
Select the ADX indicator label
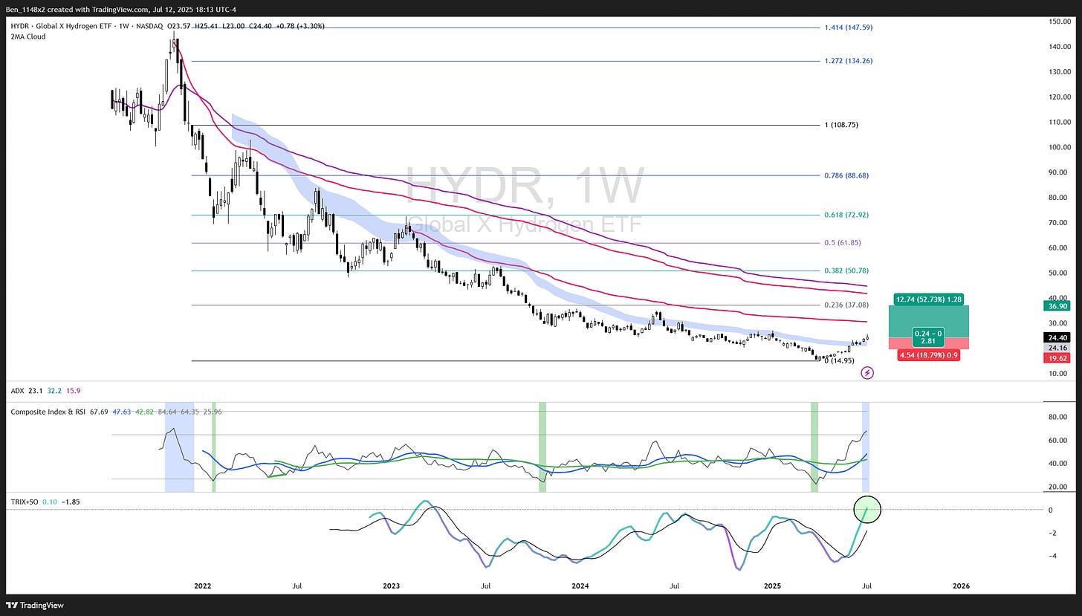click(x=17, y=389)
